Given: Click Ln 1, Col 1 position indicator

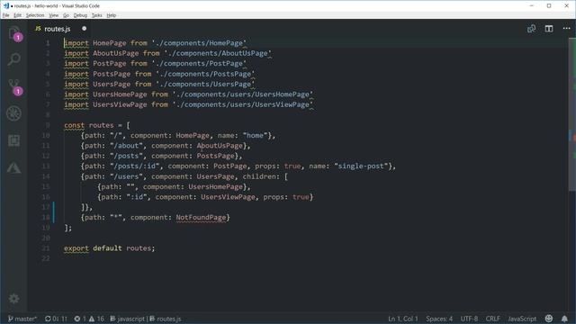Looking at the screenshot, I should [x=403, y=319].
